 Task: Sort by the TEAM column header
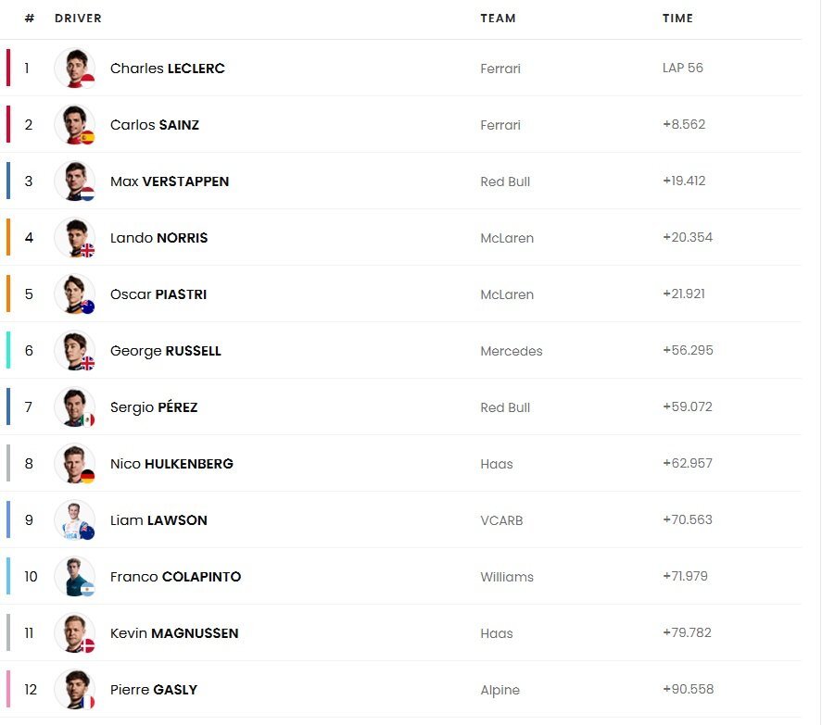(498, 19)
